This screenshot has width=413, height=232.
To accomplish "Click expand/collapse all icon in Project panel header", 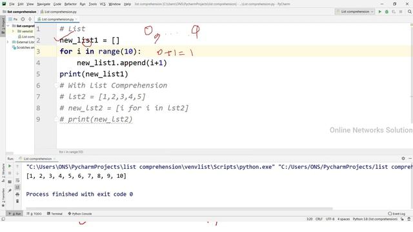I will coord(30,19).
